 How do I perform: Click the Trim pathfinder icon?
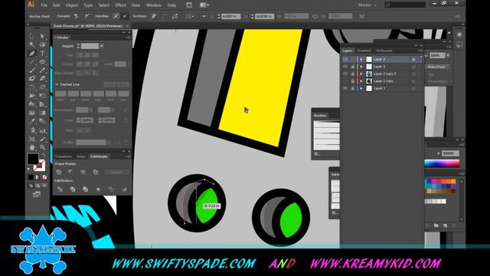pyautogui.click(x=73, y=189)
